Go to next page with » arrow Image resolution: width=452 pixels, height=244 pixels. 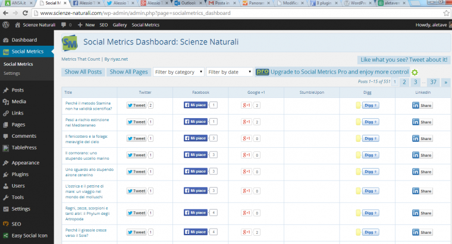(445, 82)
